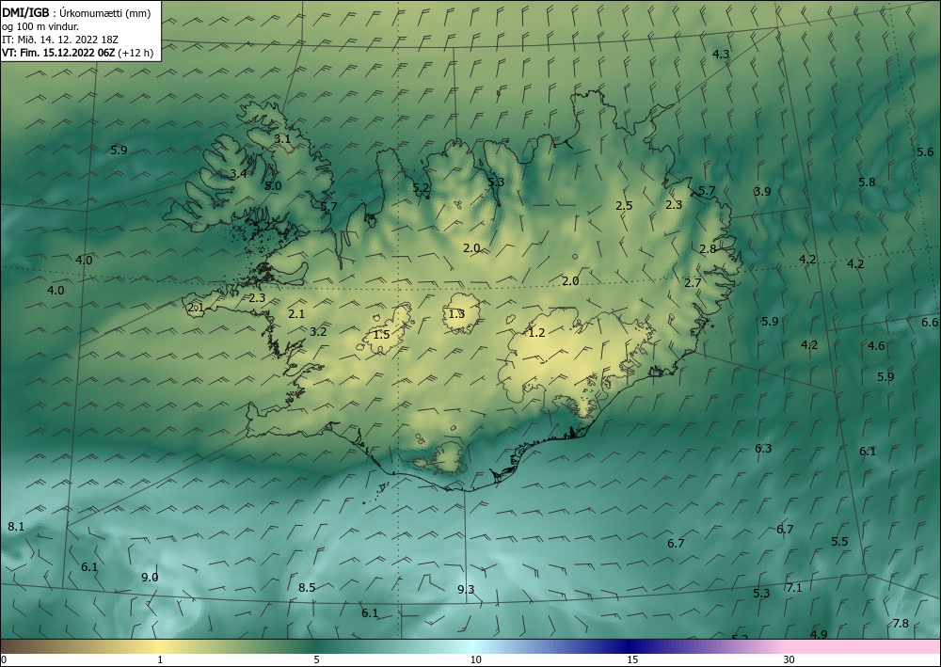The height and width of the screenshot is (667, 941).
Task: Click the 4.6 precipitation value
Action: point(876,345)
